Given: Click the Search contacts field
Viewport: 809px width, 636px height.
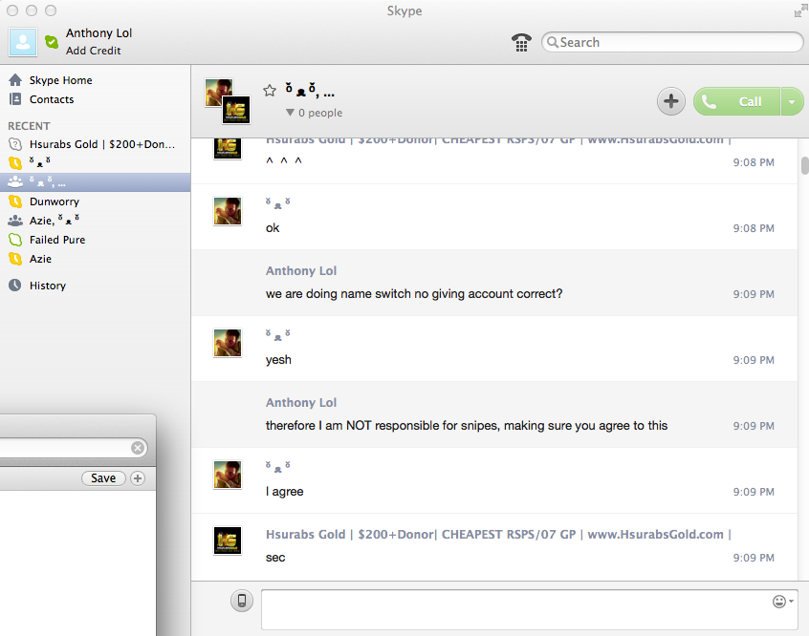Looking at the screenshot, I should pyautogui.click(x=672, y=42).
